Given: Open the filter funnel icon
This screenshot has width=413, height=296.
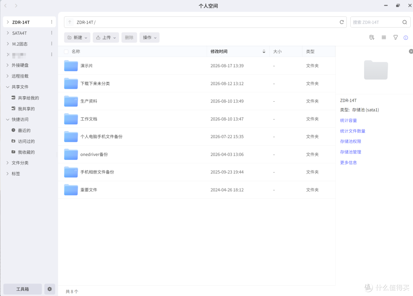Looking at the screenshot, I should 396,37.
